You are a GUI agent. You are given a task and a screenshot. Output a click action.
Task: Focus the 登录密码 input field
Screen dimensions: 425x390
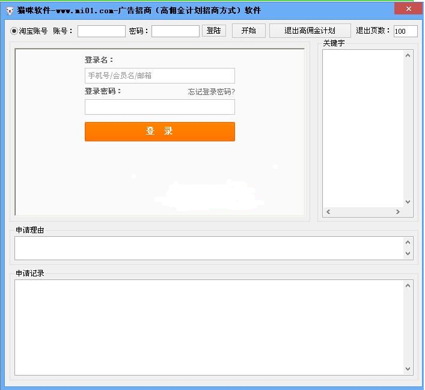(x=160, y=107)
